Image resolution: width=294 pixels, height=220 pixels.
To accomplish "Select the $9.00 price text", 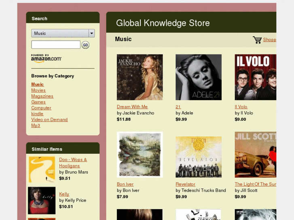I will (240, 119).
